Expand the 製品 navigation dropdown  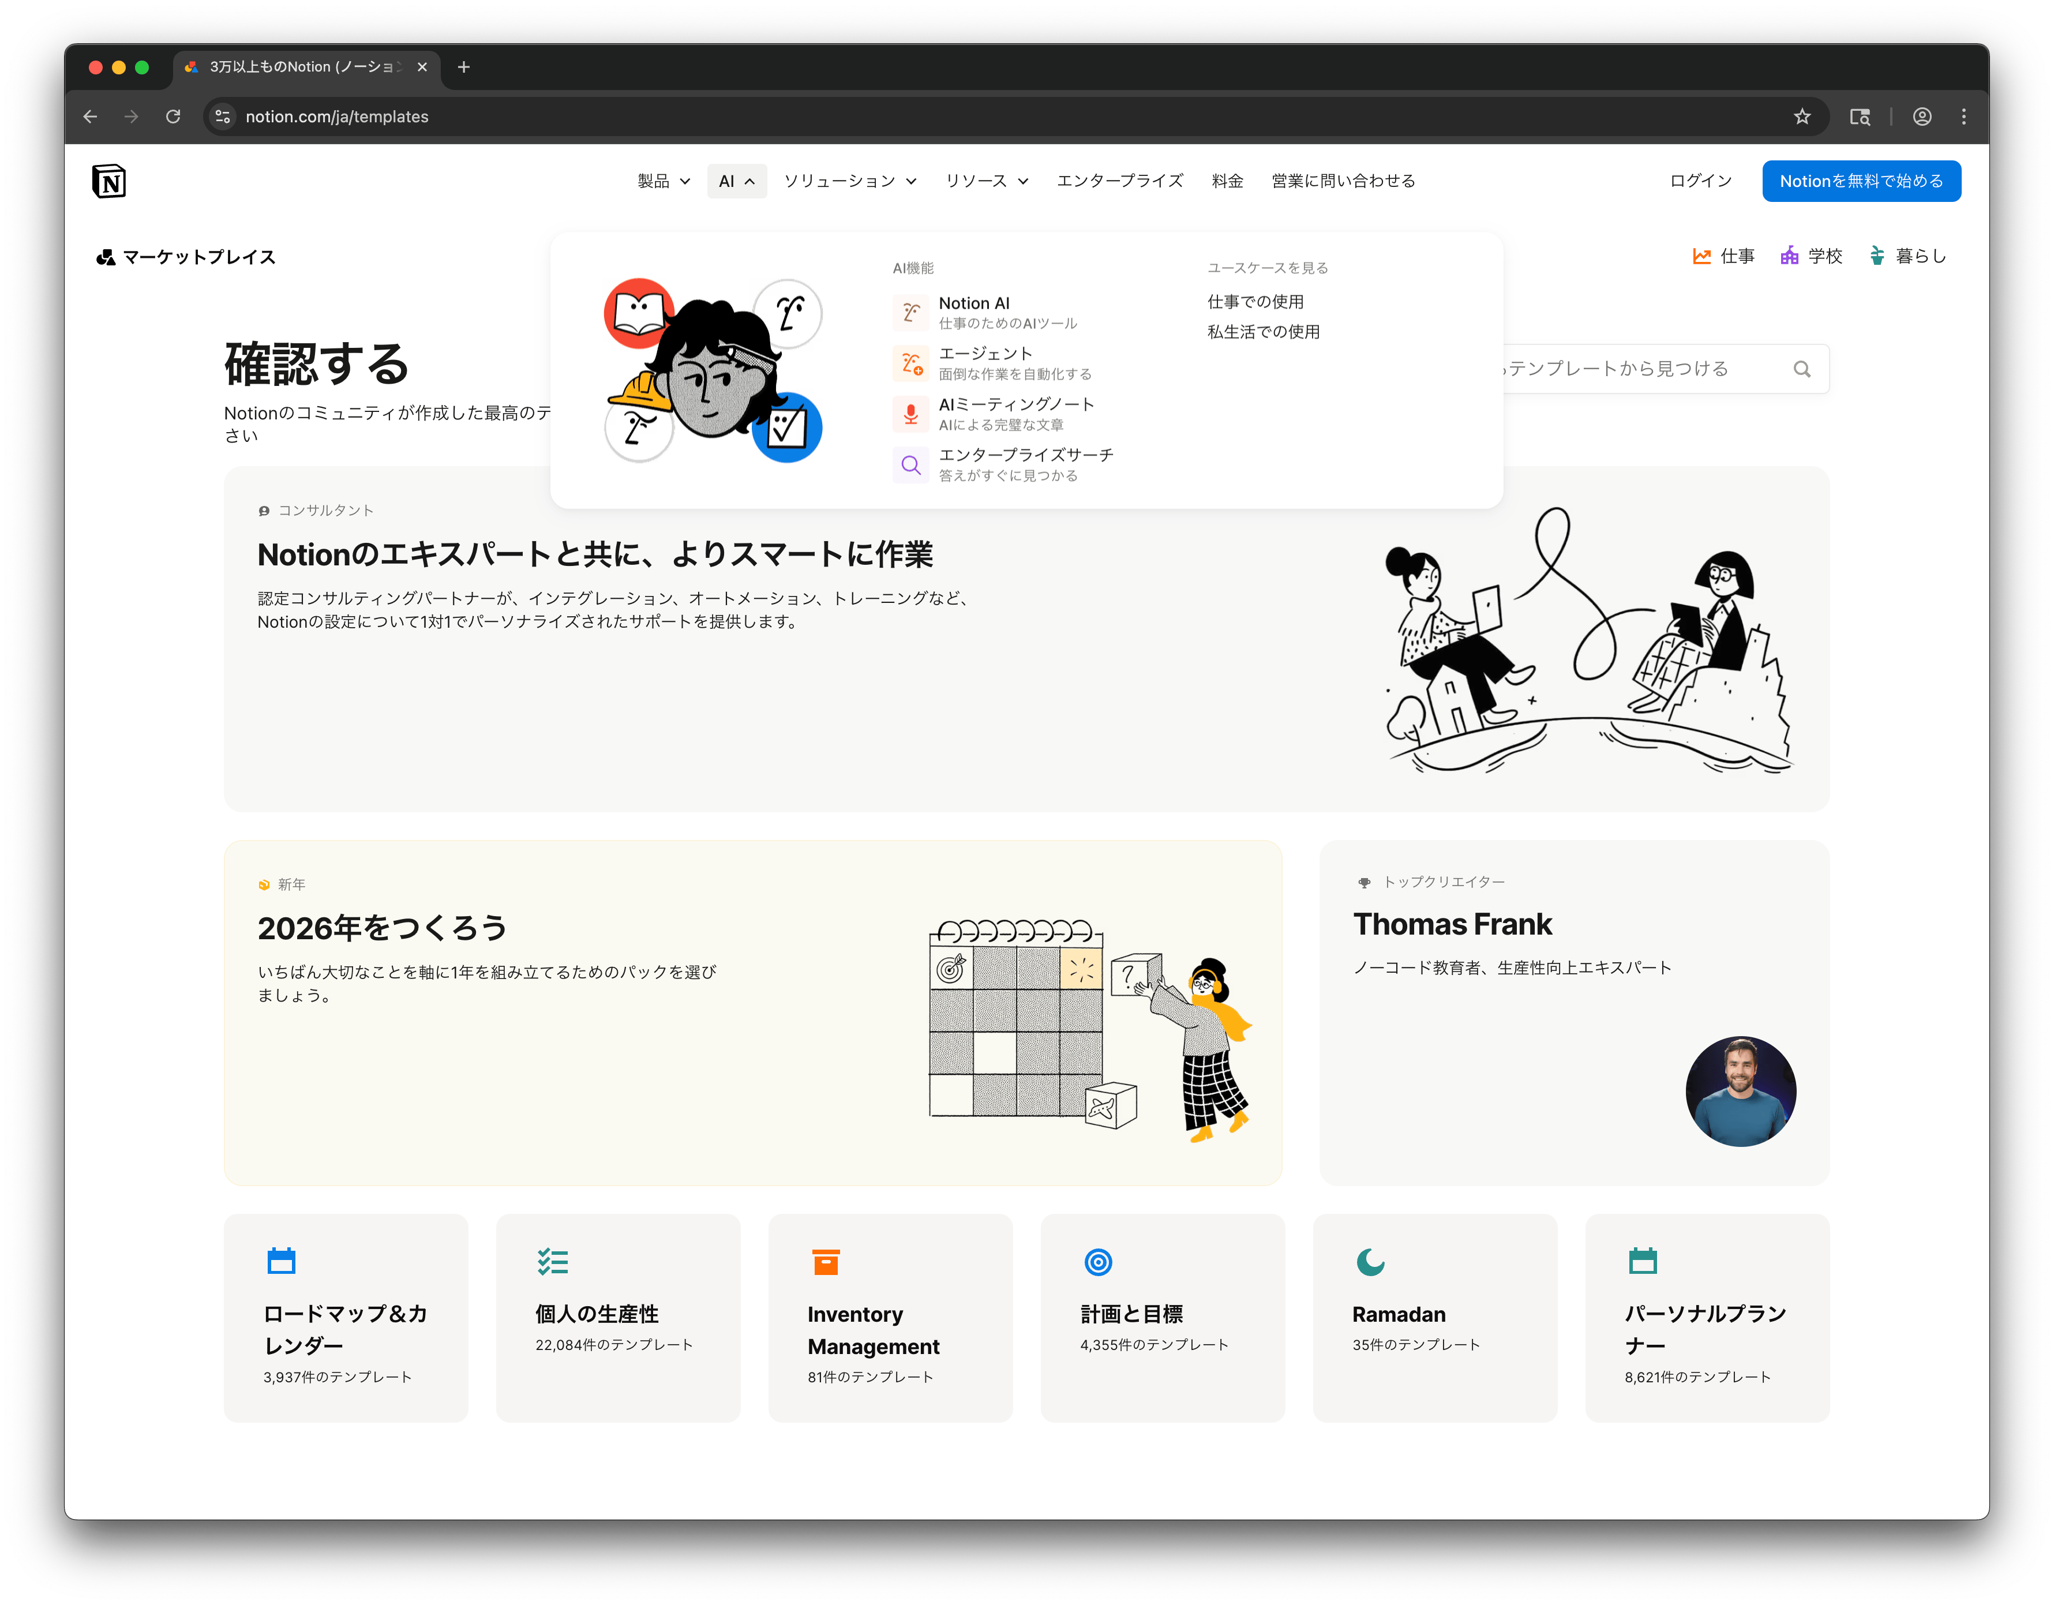click(x=662, y=181)
